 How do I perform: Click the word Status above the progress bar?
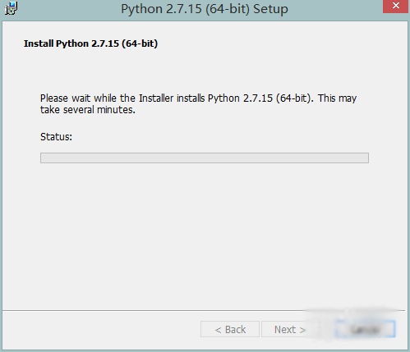coord(55,137)
